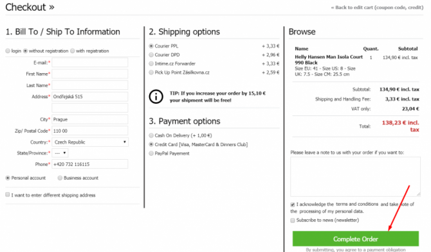Enable Subscribe to news newsletter

tap(293, 220)
